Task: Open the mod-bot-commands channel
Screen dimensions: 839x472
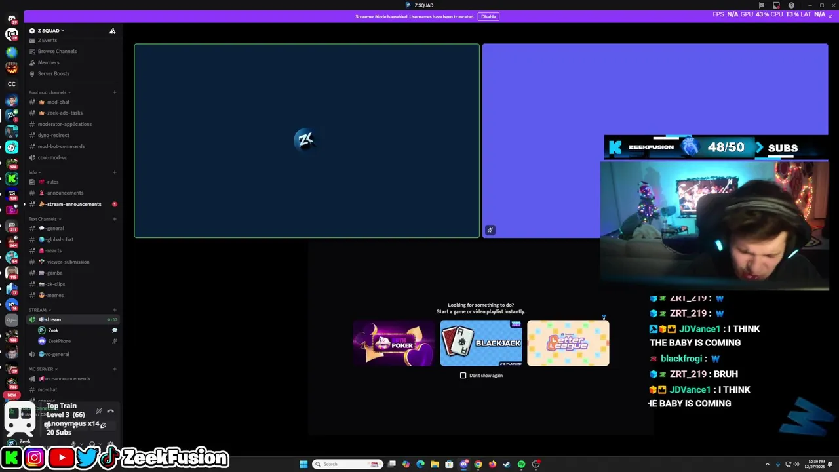Action: 61,146
